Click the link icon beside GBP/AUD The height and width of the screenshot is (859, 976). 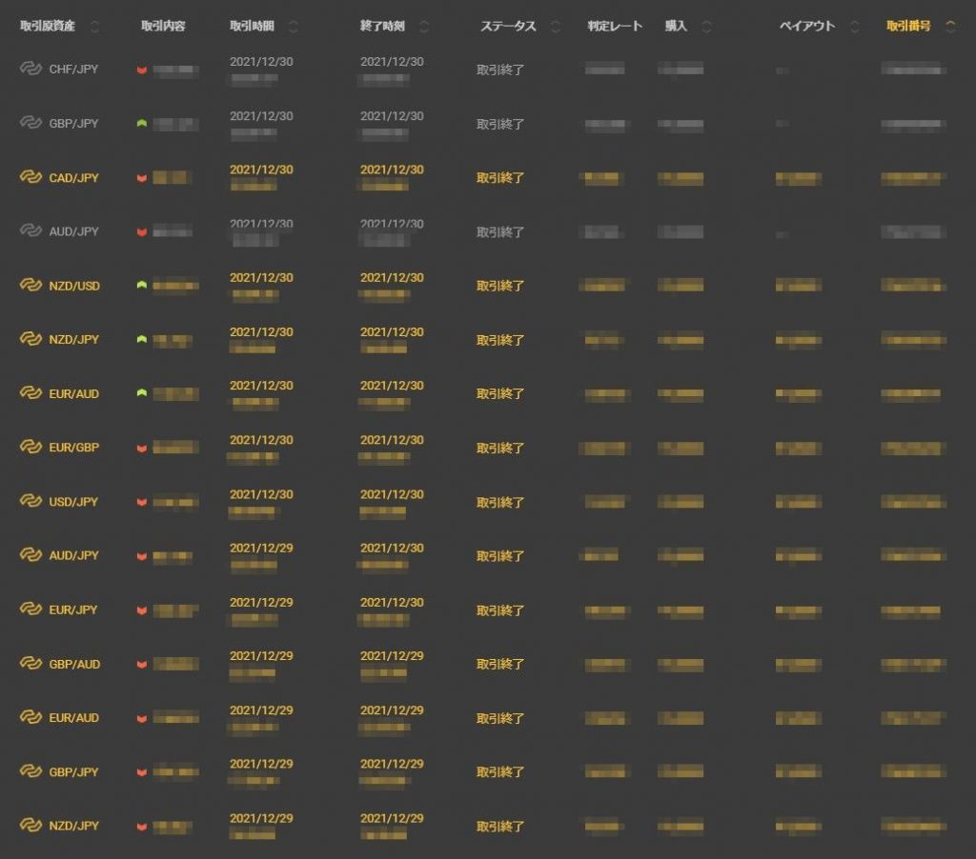tap(30, 663)
